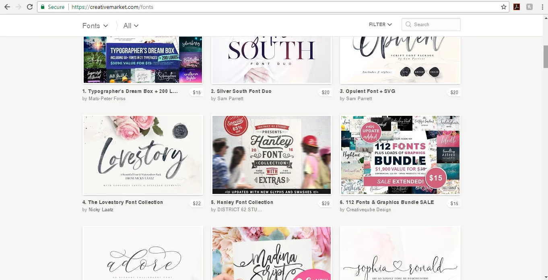Click $20 price tag of Opulent Font
The width and height of the screenshot is (548, 280).
[453, 93]
